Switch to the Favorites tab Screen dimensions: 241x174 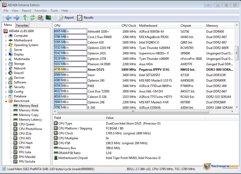tap(22, 25)
